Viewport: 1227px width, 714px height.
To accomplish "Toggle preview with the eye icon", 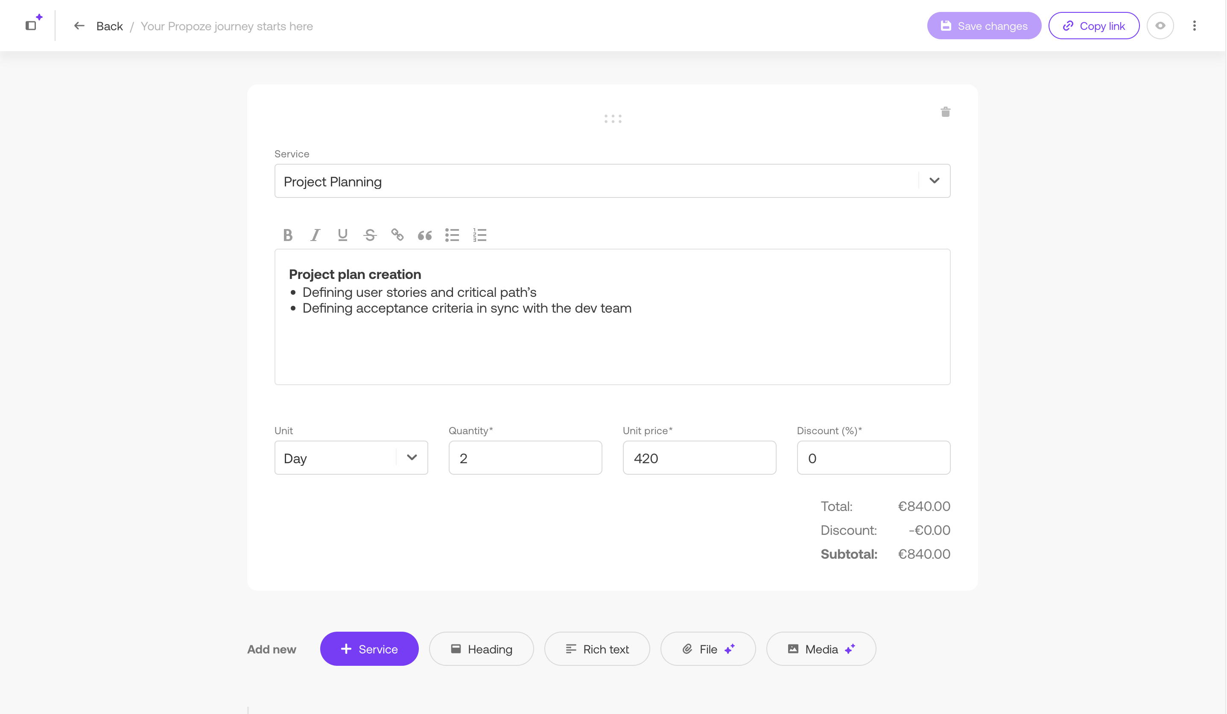I will (x=1160, y=26).
